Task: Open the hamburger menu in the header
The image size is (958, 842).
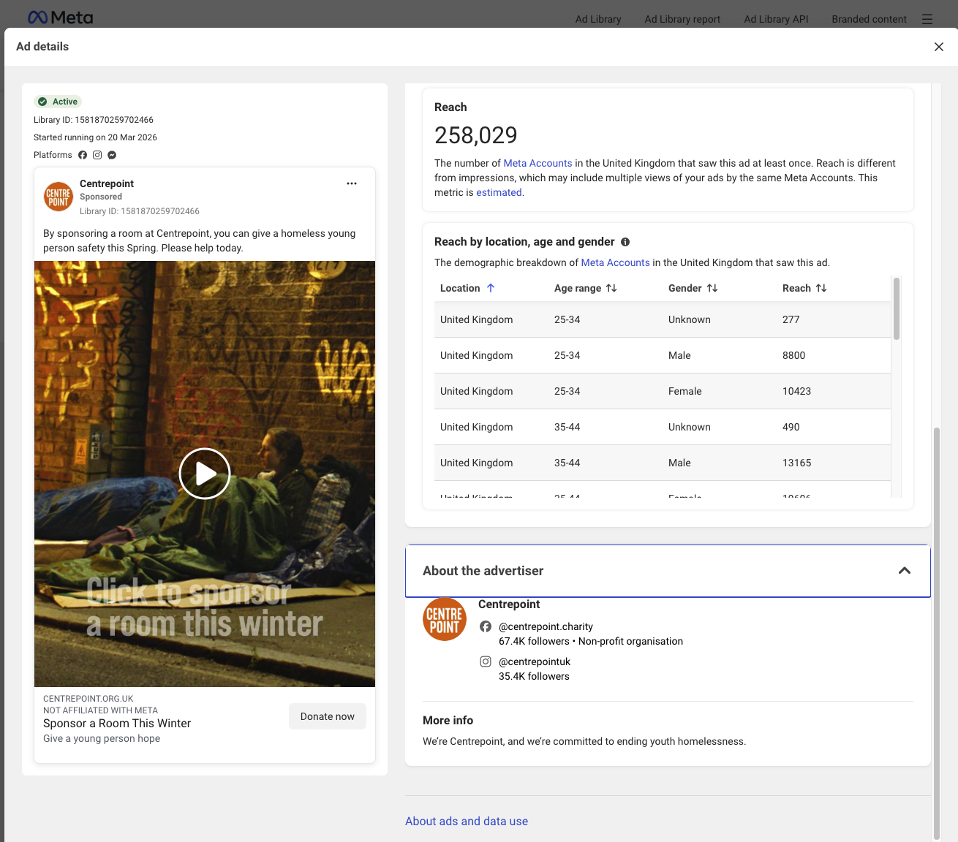Action: click(x=927, y=19)
